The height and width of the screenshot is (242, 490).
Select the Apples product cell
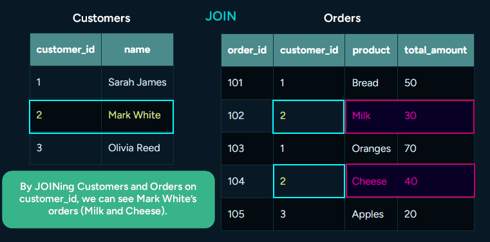click(x=372, y=214)
